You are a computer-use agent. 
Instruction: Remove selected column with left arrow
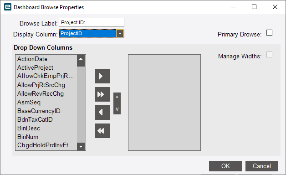click(102, 113)
